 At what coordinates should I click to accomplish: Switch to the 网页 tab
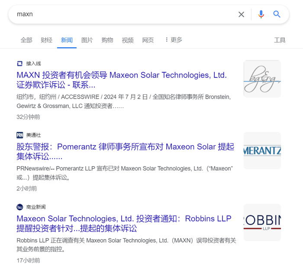[148, 40]
